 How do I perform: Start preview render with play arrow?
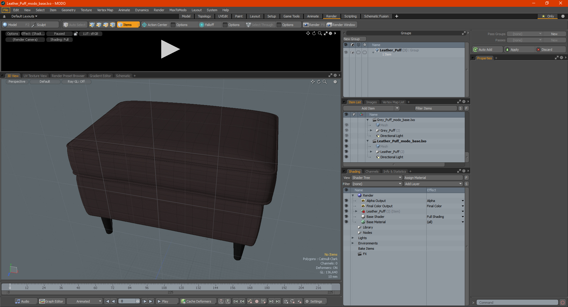tap(170, 49)
